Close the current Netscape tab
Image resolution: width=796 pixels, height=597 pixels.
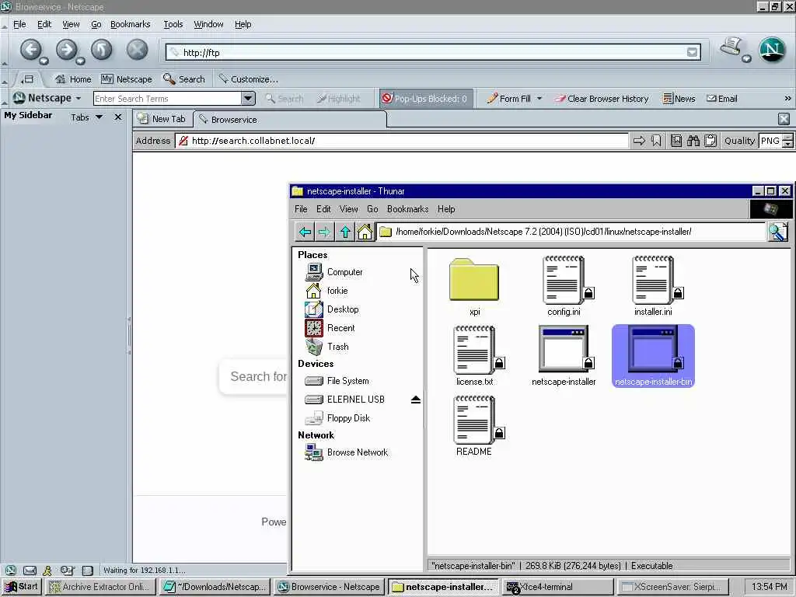point(784,119)
